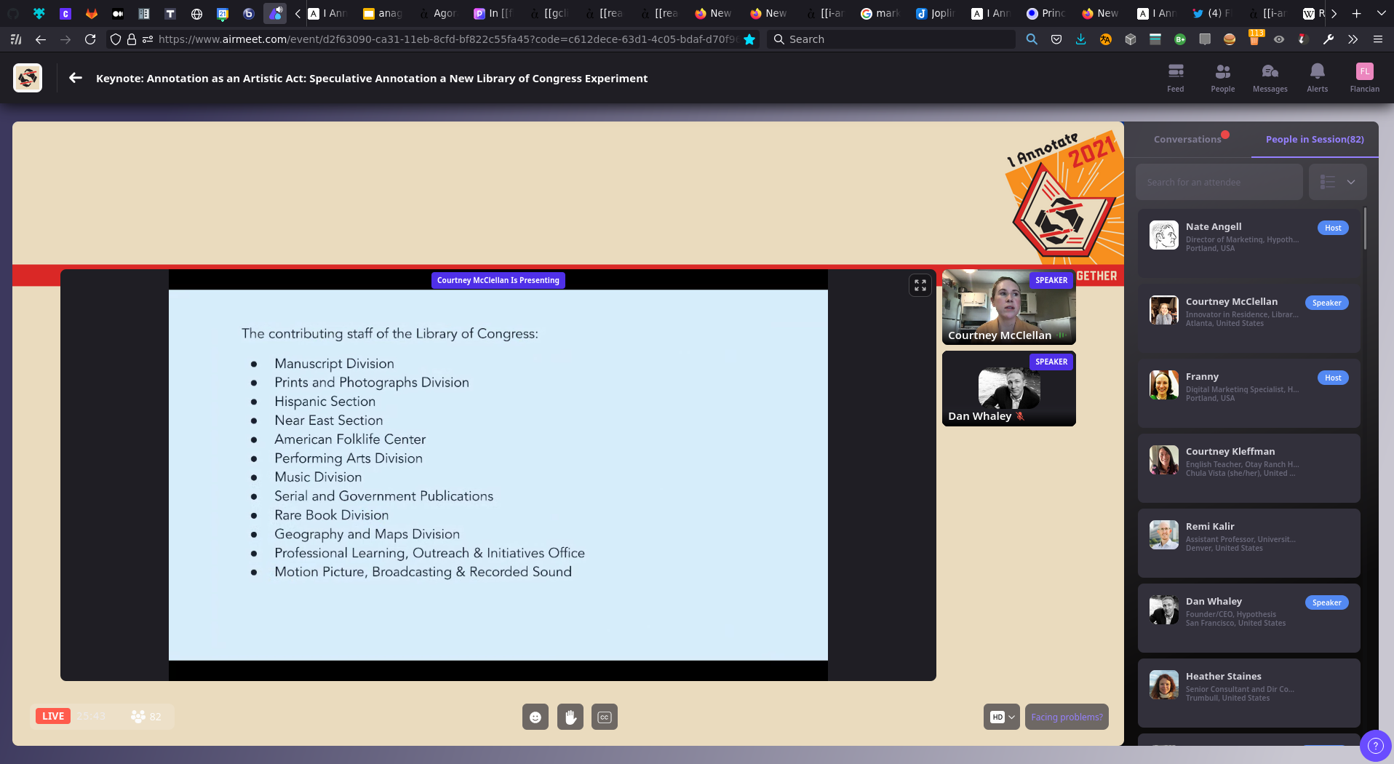Viewport: 1394px width, 764px height.
Task: Open the downloads toolbar icon
Action: pos(1080,39)
